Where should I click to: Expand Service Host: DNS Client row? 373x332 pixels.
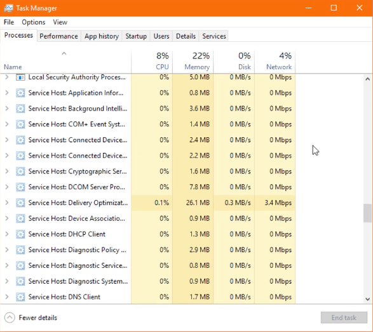click(x=7, y=297)
